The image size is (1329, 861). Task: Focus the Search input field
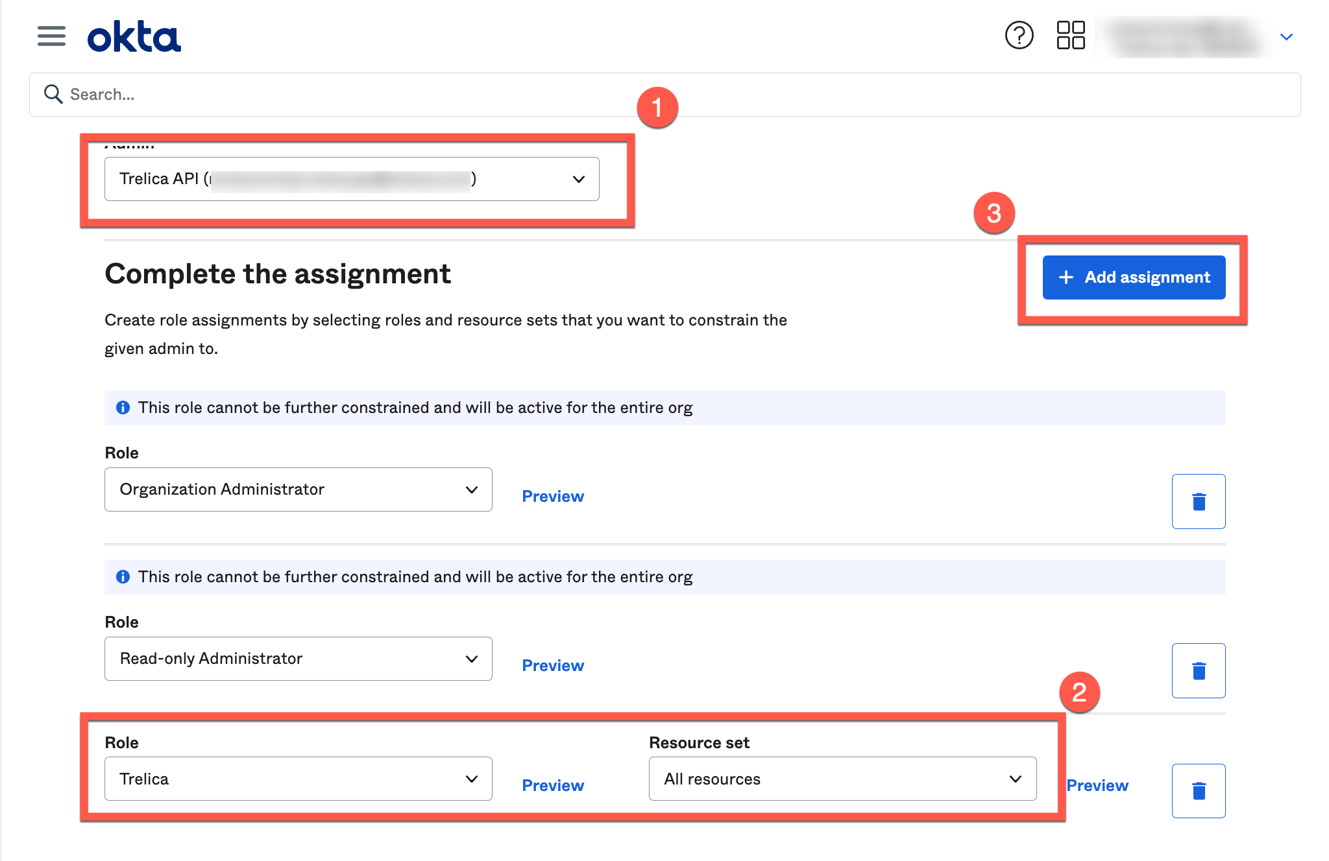[x=664, y=95]
